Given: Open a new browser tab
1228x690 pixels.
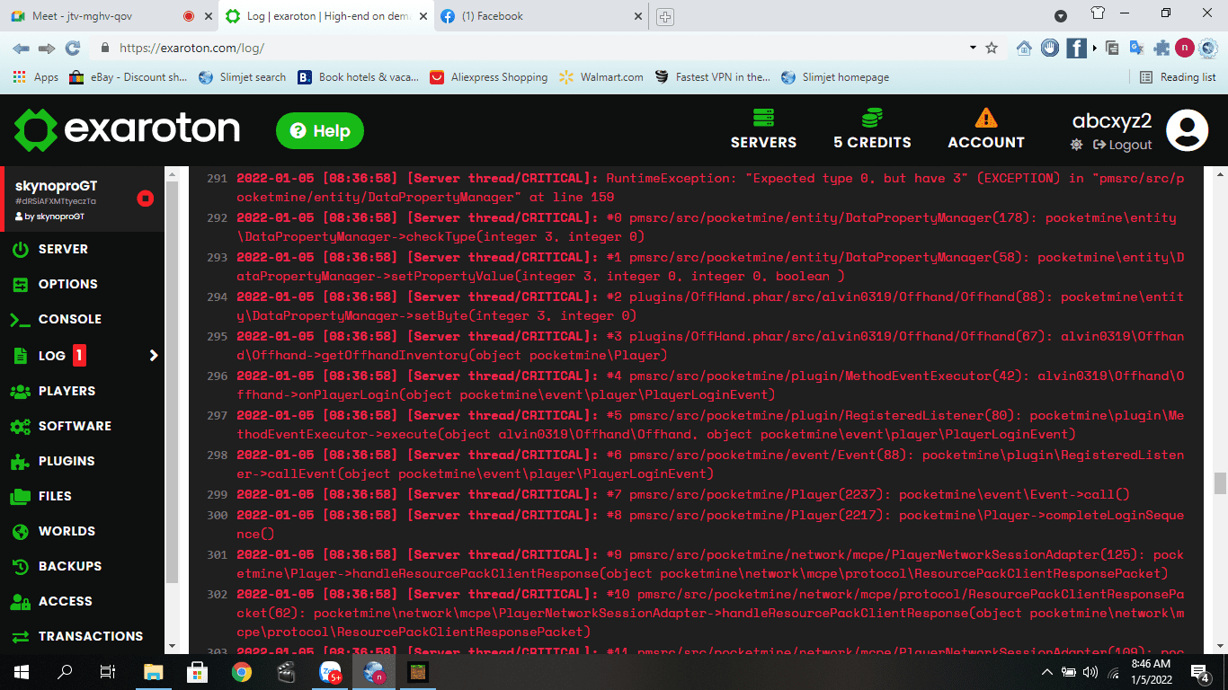Looking at the screenshot, I should 665,16.
